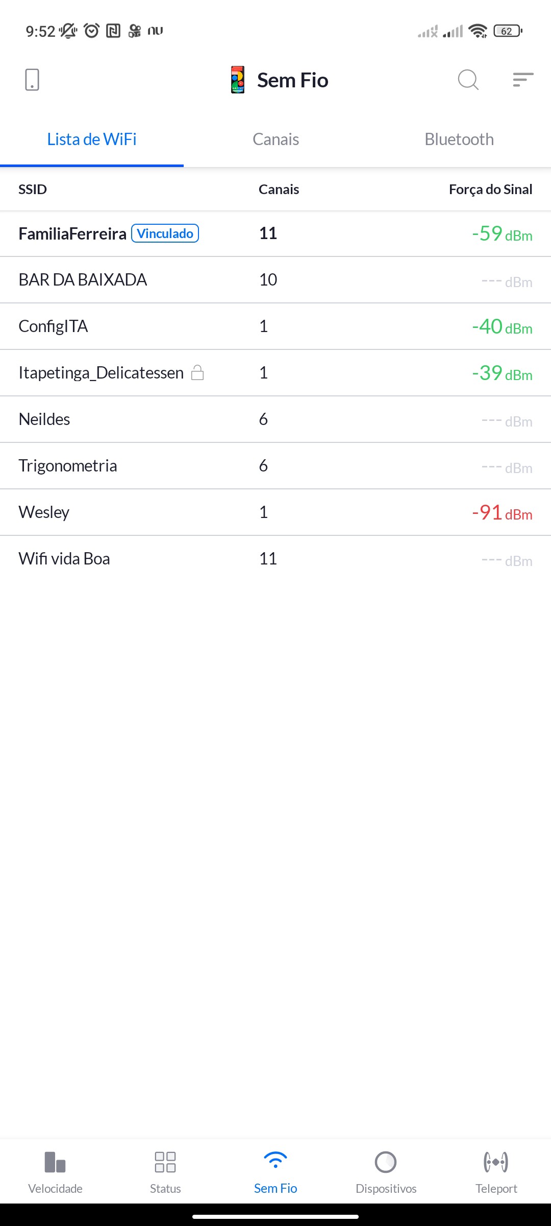Screen dimensions: 551x1226
Task: Switch to the Bluetooth tab
Action: click(x=459, y=139)
